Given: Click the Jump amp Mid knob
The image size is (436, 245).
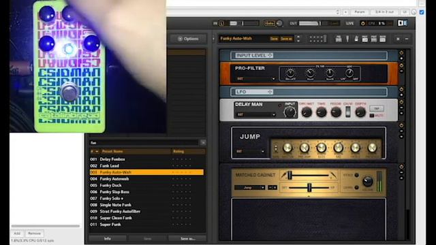Looking at the screenshot, I should [338, 148].
